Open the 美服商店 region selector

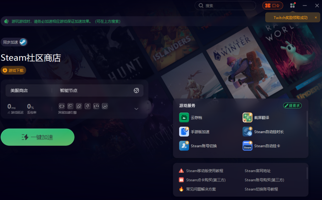click(19, 91)
